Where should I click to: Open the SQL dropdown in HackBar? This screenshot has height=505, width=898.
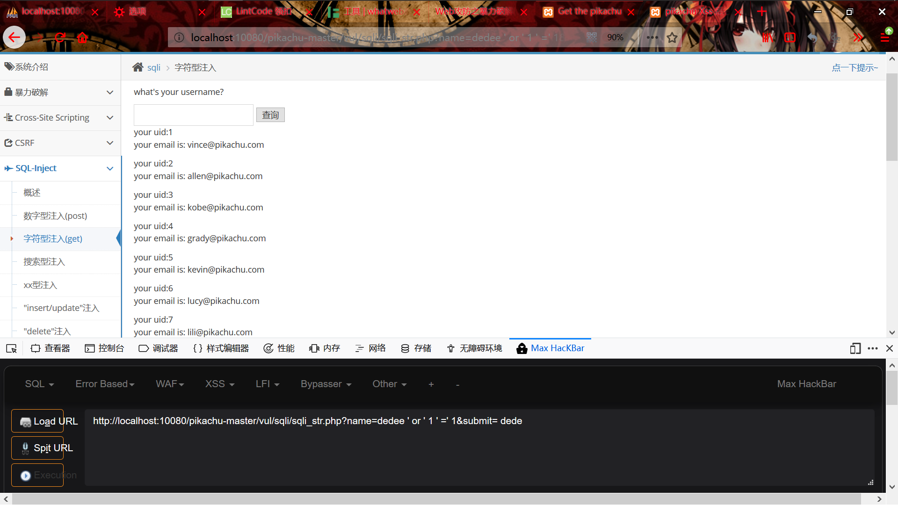(x=39, y=384)
